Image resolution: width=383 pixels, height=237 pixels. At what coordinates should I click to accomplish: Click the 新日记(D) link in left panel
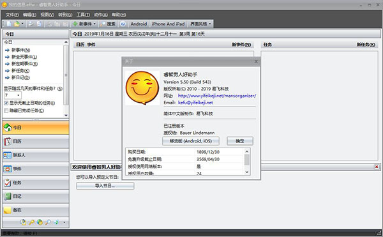pyautogui.click(x=21, y=77)
